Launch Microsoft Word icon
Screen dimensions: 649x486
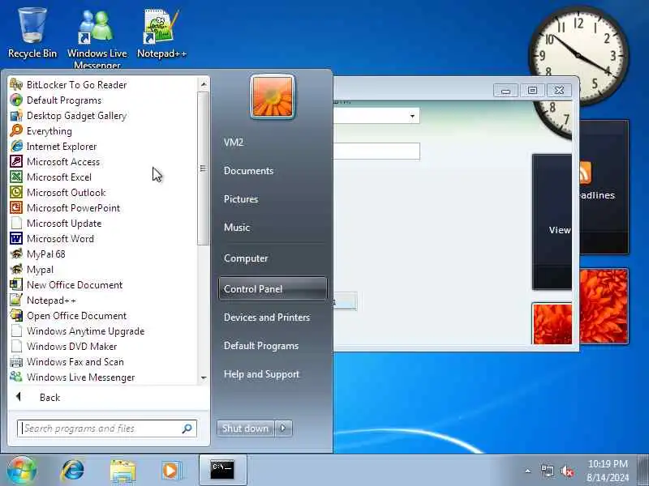point(16,238)
